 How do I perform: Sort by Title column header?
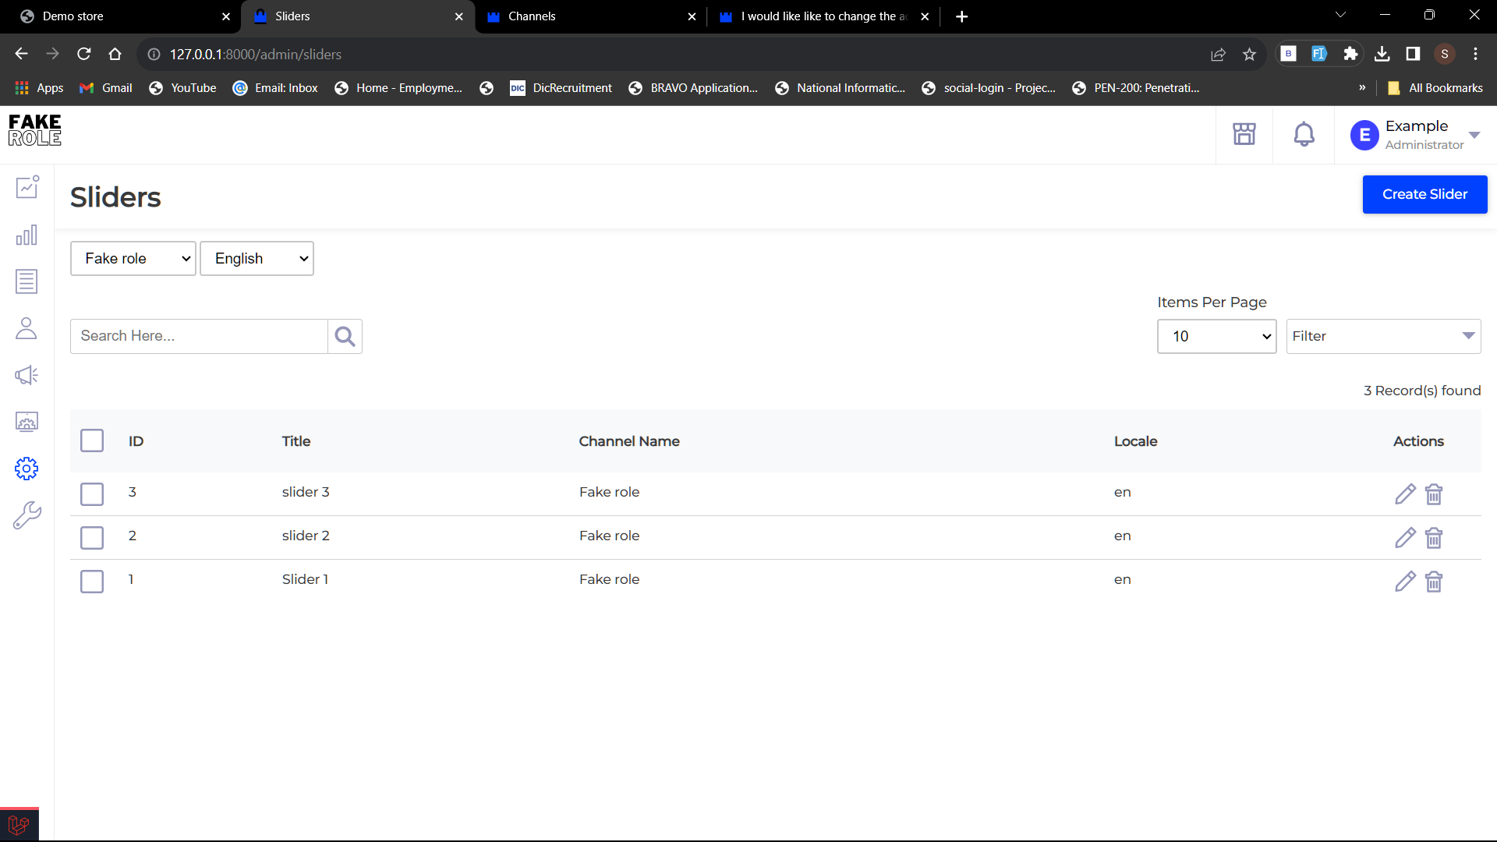tap(296, 441)
